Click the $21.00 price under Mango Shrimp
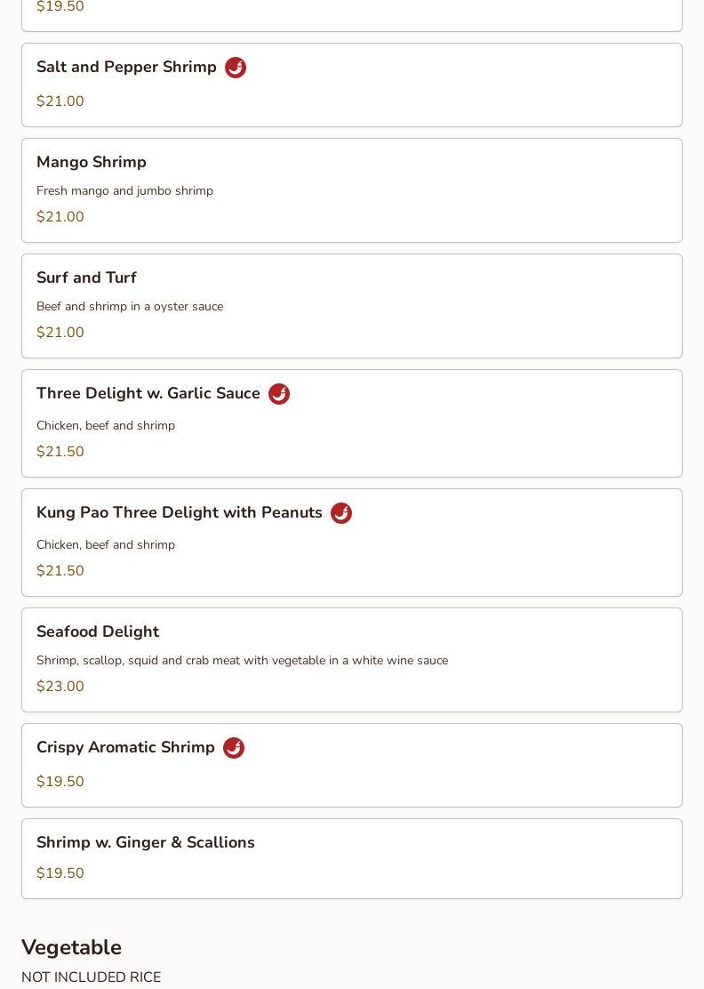The image size is (704, 989). (60, 217)
